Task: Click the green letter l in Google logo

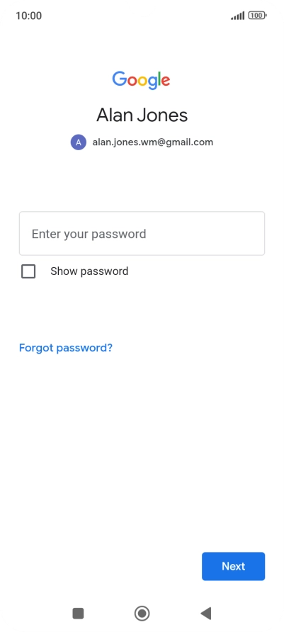Action: pos(159,79)
